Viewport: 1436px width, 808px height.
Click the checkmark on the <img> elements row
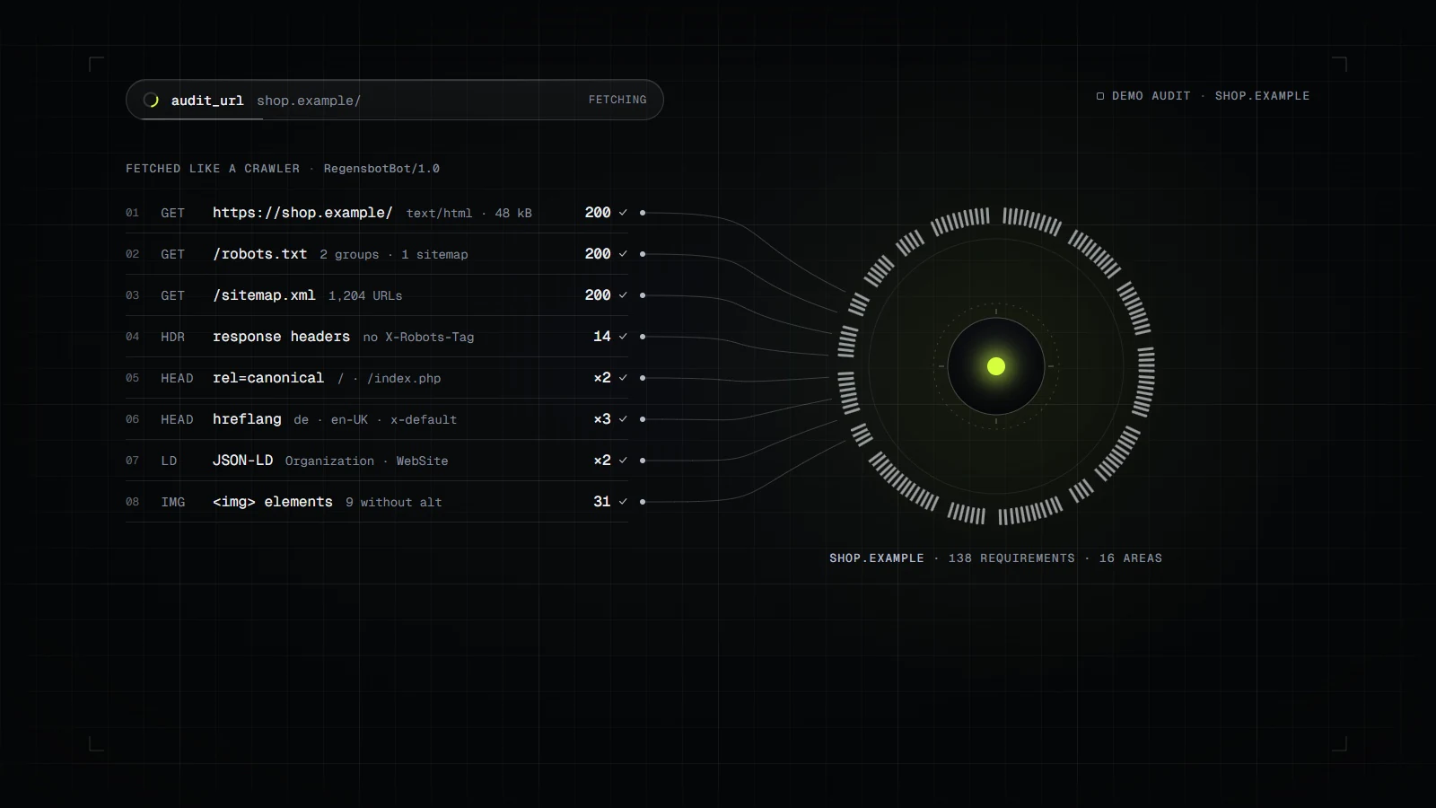click(623, 502)
